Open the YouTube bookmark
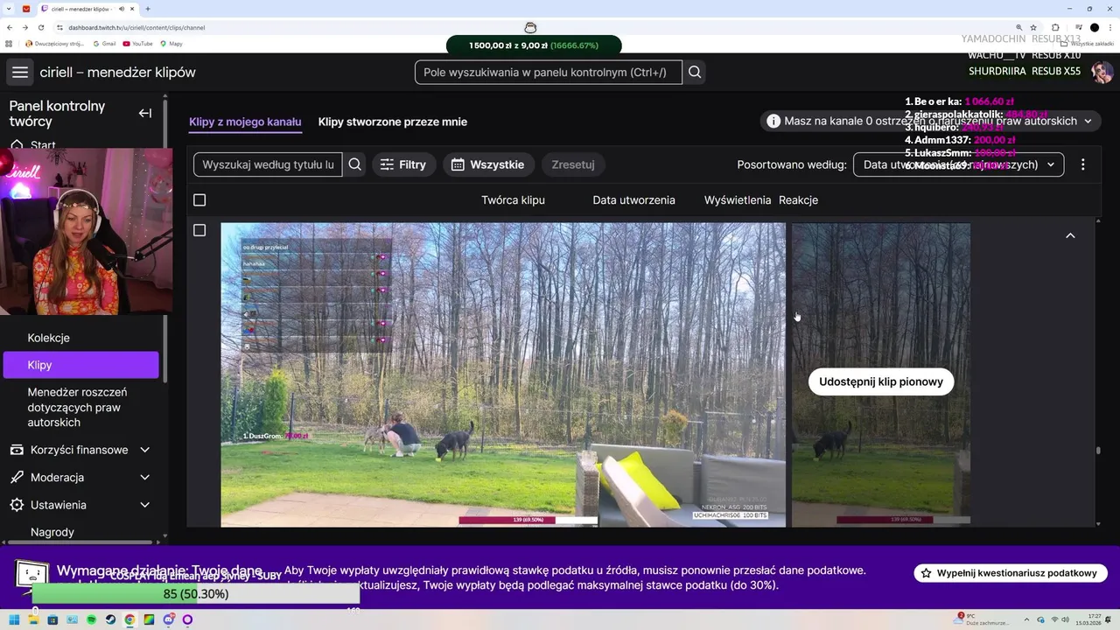The width and height of the screenshot is (1120, 630). (138, 43)
